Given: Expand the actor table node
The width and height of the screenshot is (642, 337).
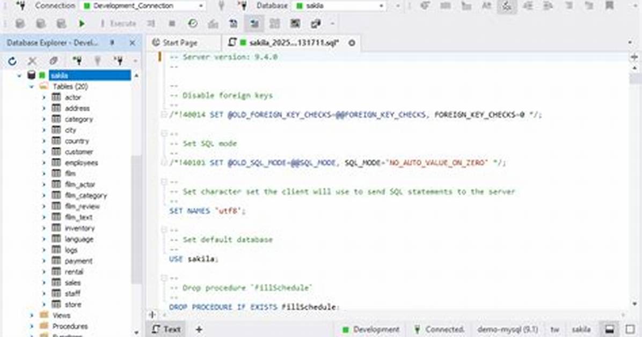Looking at the screenshot, I should pos(44,98).
